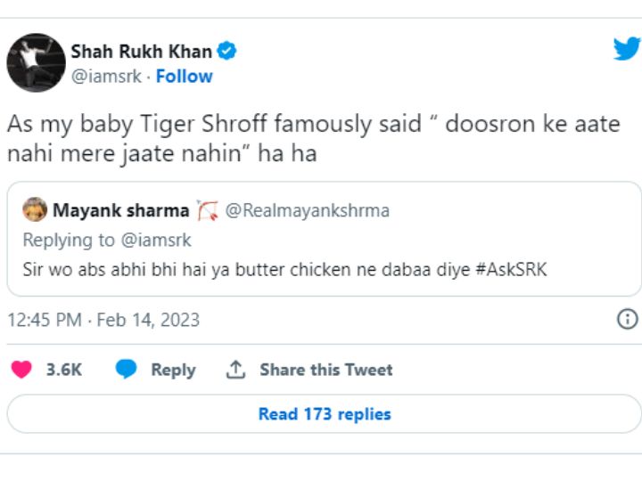Click the bow and arrow emoji
Image resolution: width=642 pixels, height=481 pixels.
(x=207, y=210)
